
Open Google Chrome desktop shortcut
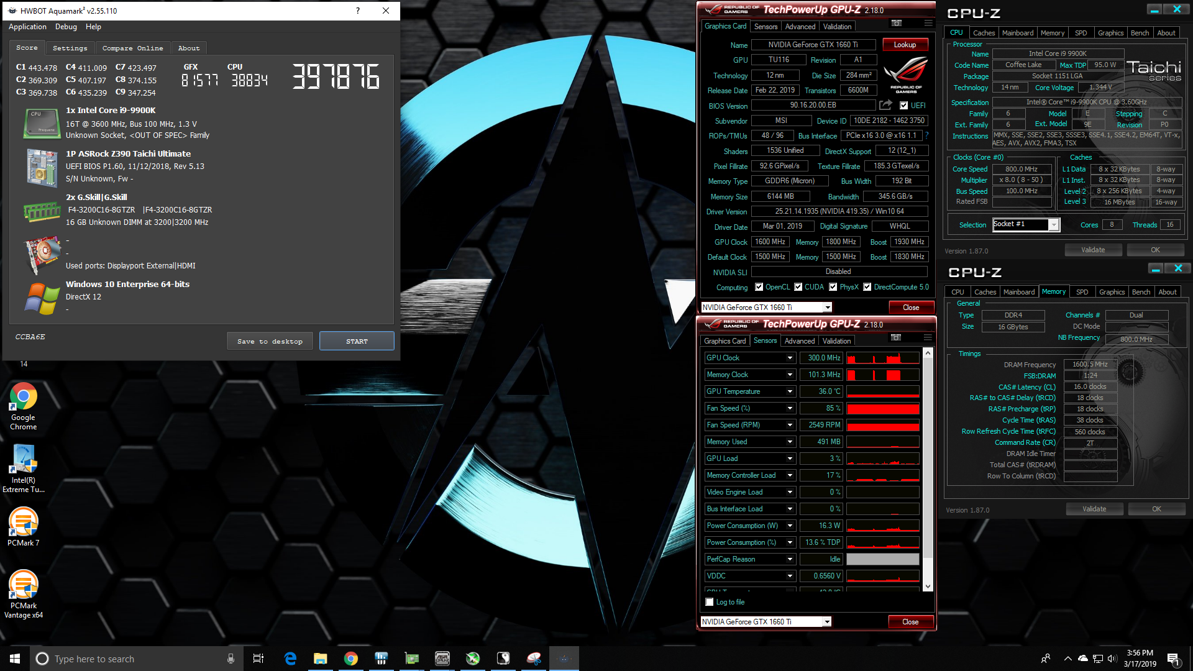23,406
